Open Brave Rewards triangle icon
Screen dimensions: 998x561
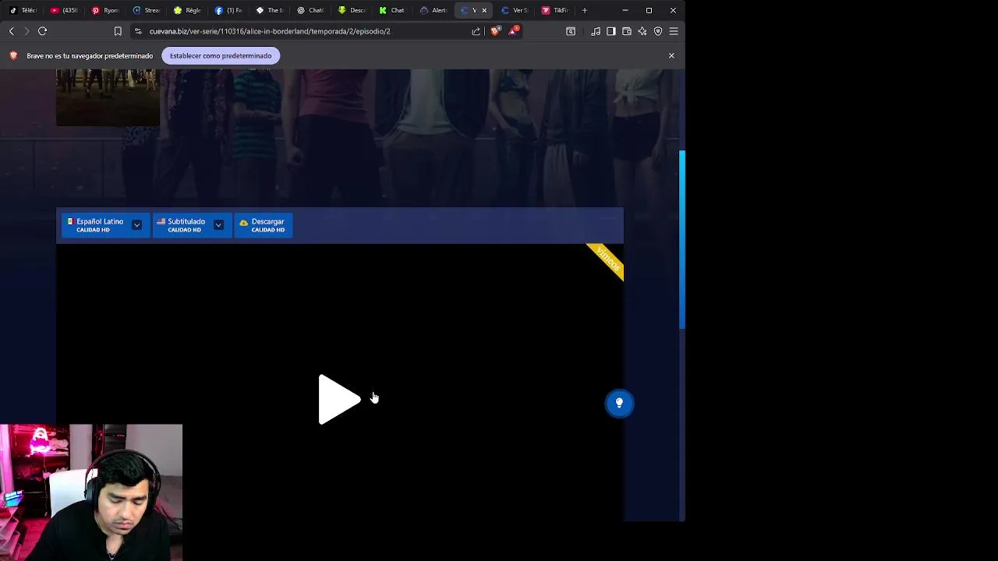click(513, 31)
